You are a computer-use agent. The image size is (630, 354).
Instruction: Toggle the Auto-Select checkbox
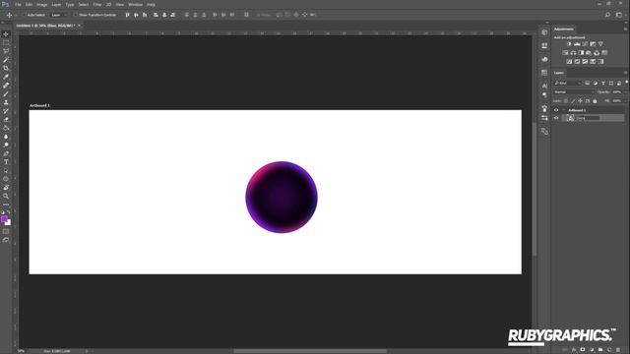[24, 15]
